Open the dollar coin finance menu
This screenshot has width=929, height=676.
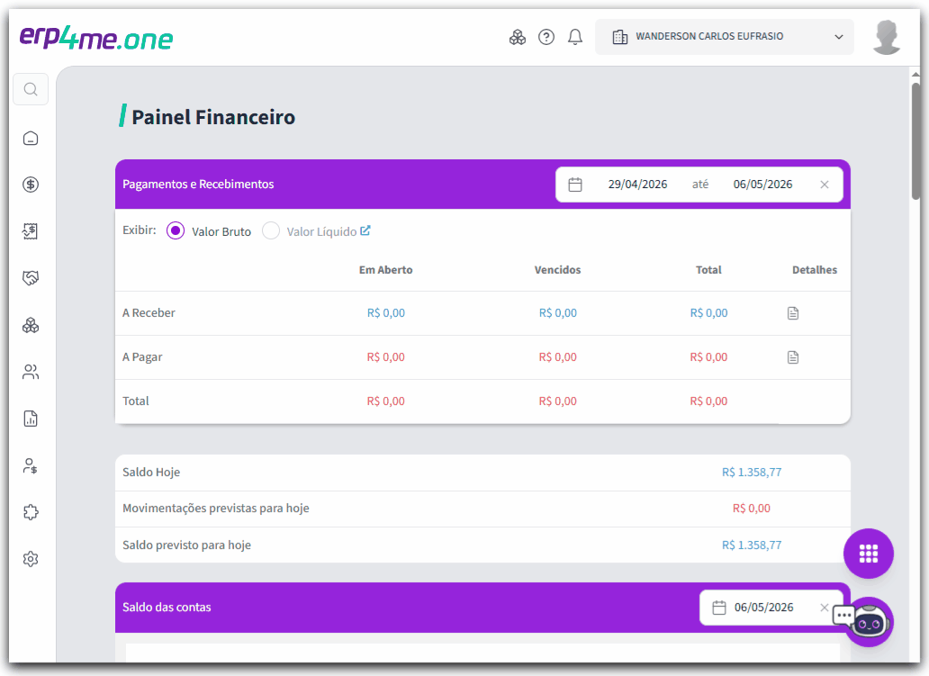31,185
